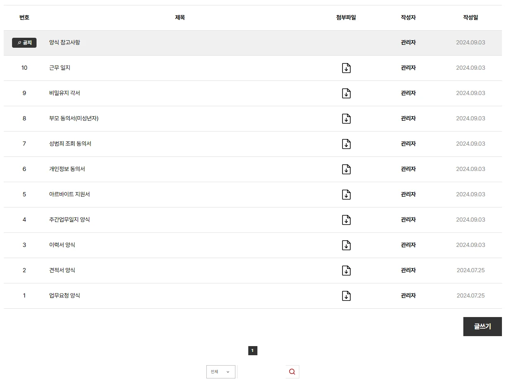Download the 주간업무일지 양식 attachment
The width and height of the screenshot is (509, 388).
[346, 220]
